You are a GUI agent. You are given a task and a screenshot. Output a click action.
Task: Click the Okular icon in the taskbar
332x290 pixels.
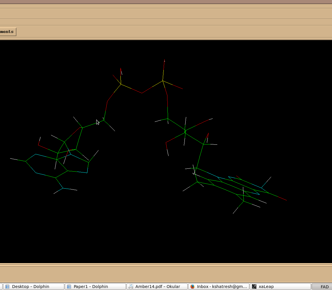tap(131, 287)
